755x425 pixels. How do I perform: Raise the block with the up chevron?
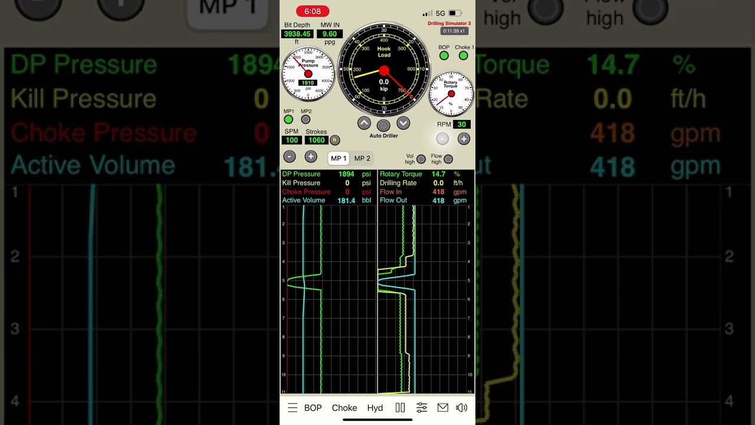click(364, 123)
